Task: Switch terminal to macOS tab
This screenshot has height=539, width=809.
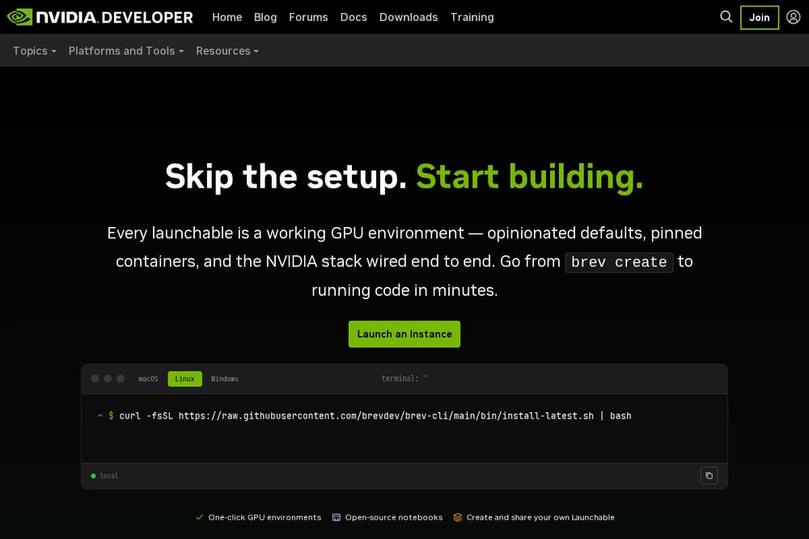Action: pos(148,379)
